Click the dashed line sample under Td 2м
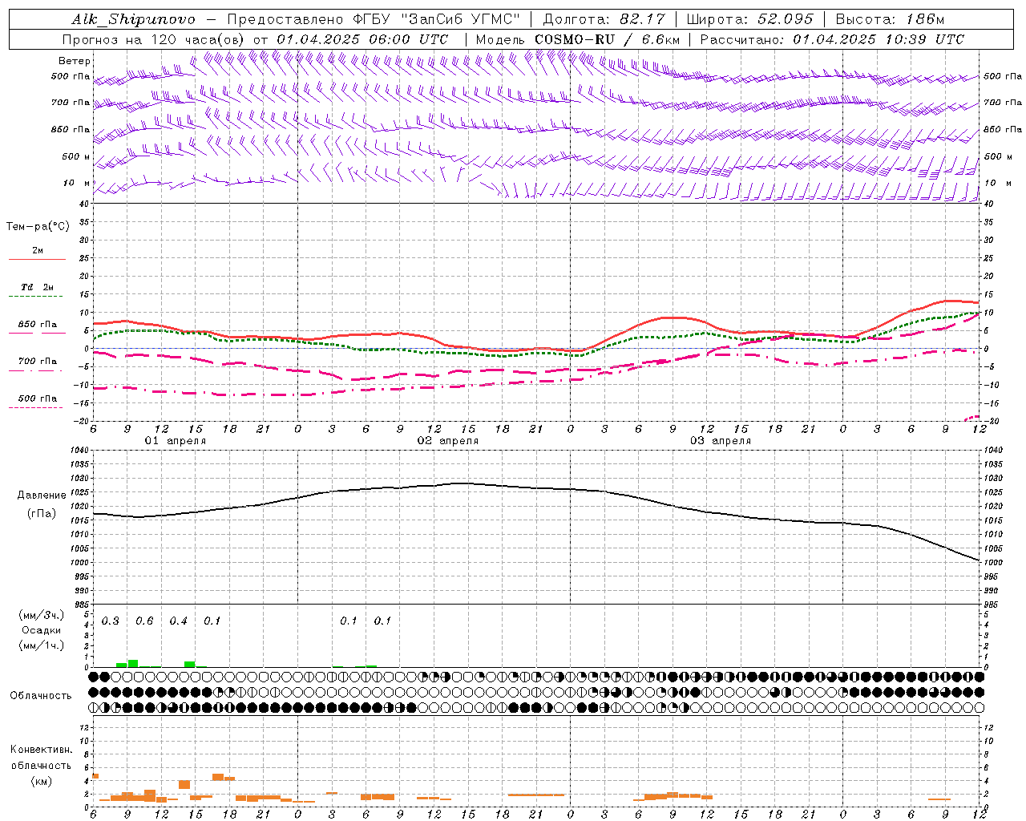Image resolution: width=1026 pixels, height=821 pixels. (35, 297)
